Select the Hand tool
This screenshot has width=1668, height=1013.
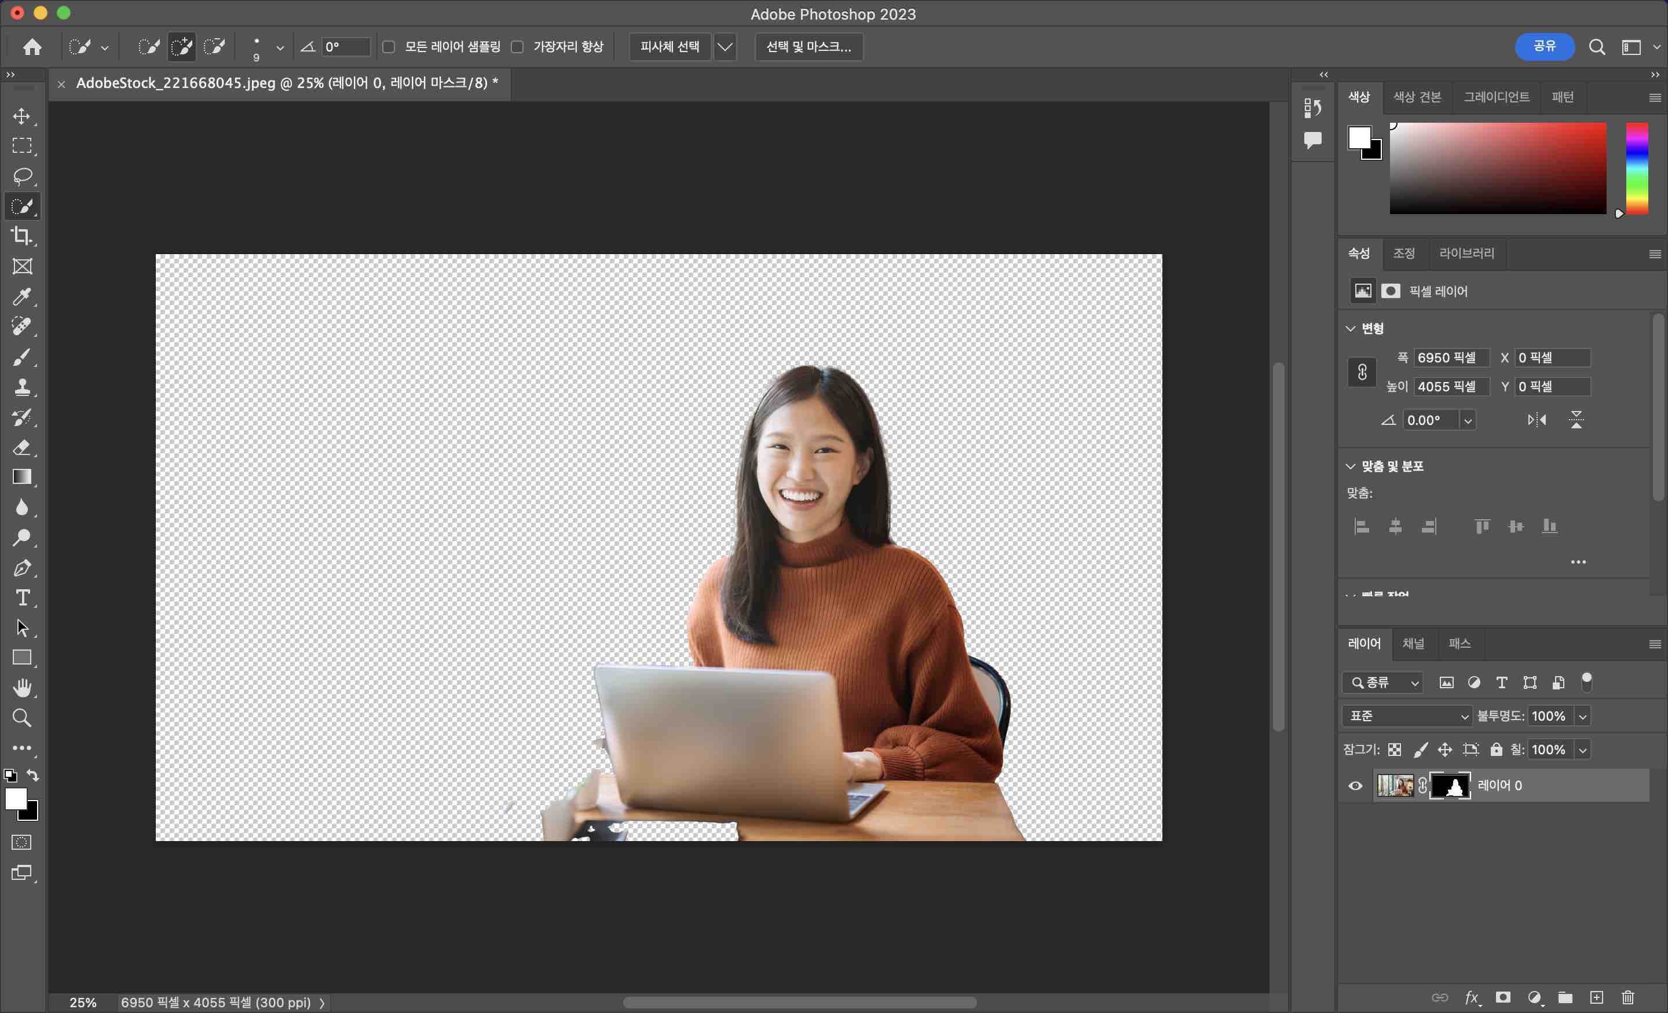coord(21,688)
